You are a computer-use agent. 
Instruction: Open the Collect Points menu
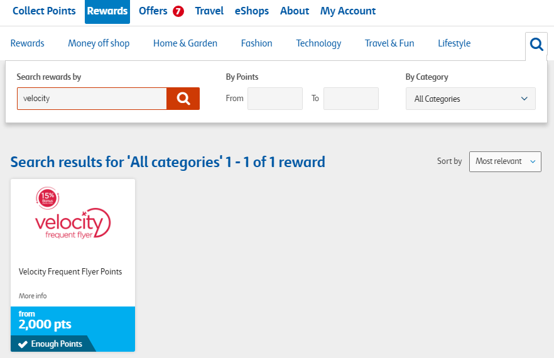44,11
